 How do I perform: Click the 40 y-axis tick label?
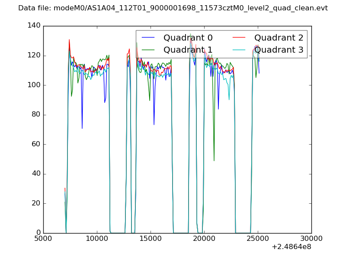pyautogui.click(x=38, y=174)
